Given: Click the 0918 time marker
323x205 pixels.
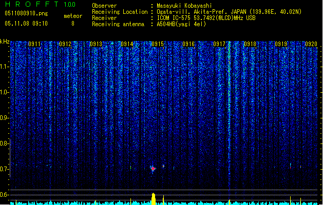Looking at the screenshot, I should pyautogui.click(x=250, y=44).
